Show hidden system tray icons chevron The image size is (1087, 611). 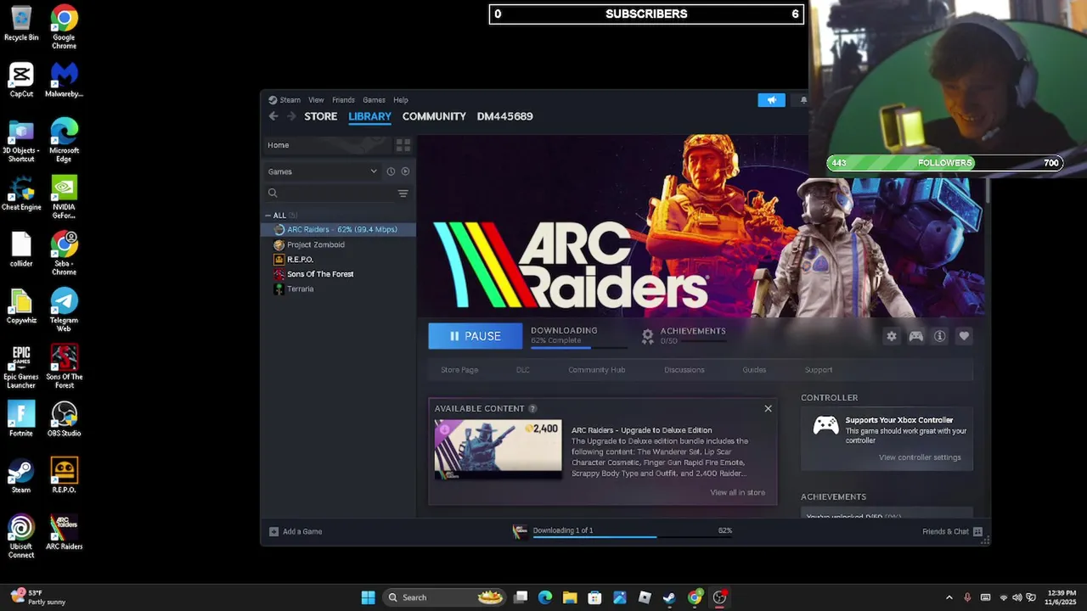pos(949,597)
